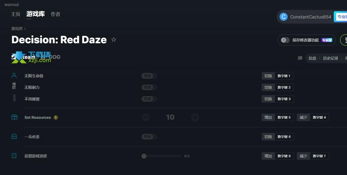Click the minus icon for Set Resources
The width and height of the screenshot is (347, 175).
click(146, 117)
